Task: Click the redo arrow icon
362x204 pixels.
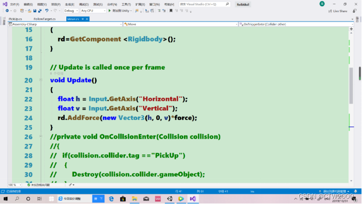Action: (x=55, y=10)
